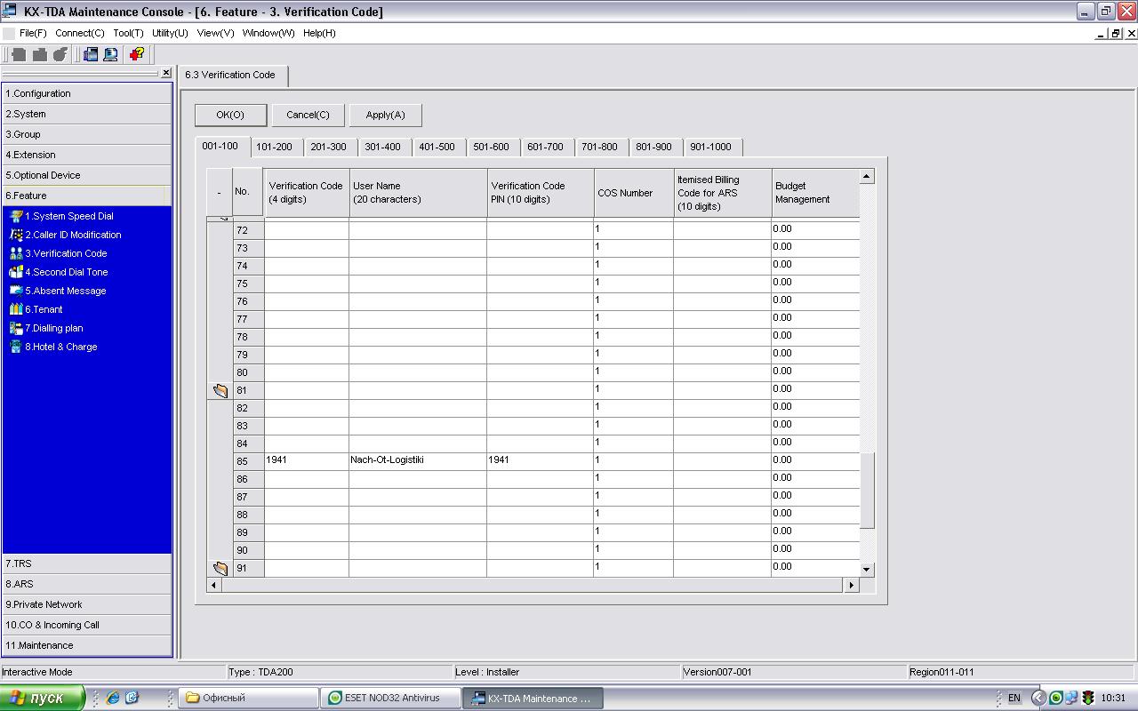Open Tenant icon entry

tap(16, 309)
